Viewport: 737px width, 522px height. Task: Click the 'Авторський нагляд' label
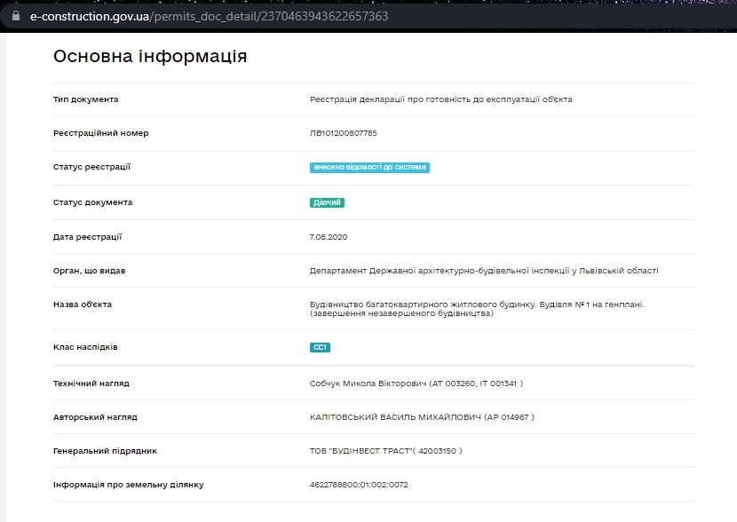95,417
